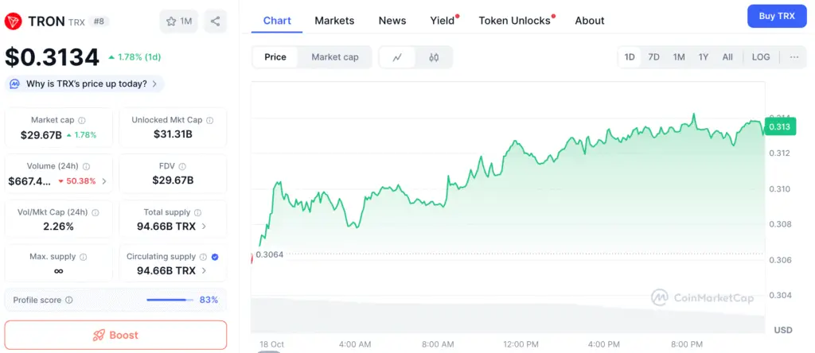Switch to candlestick chart icon
815x353 pixels.
434,57
